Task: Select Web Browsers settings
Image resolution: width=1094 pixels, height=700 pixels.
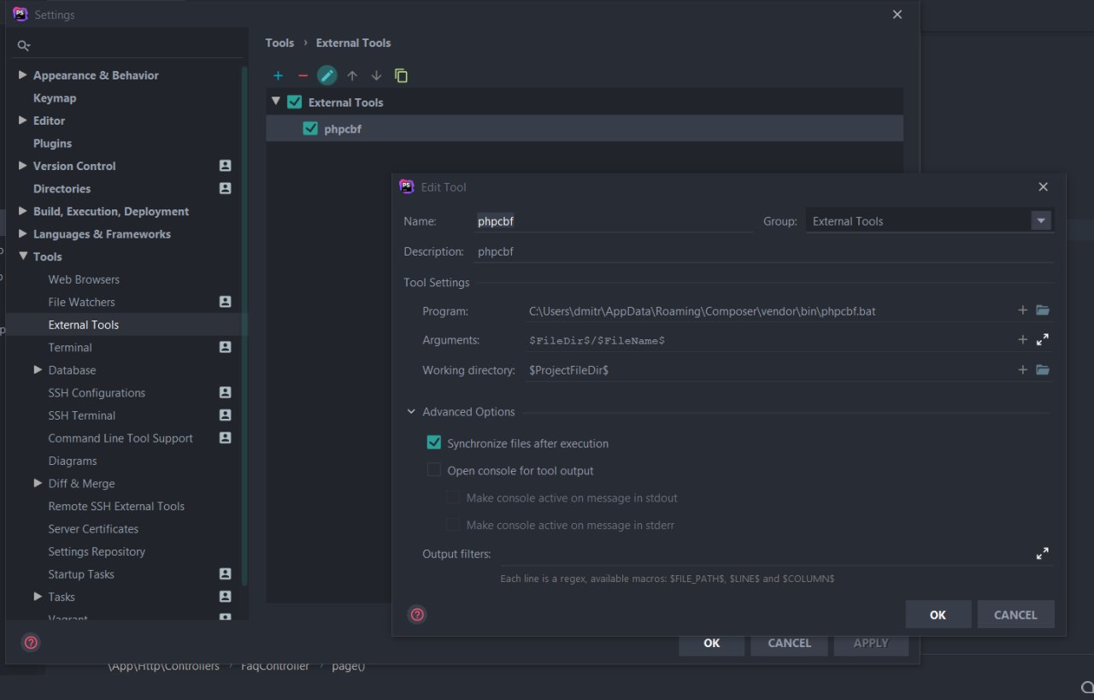Action: [x=84, y=279]
